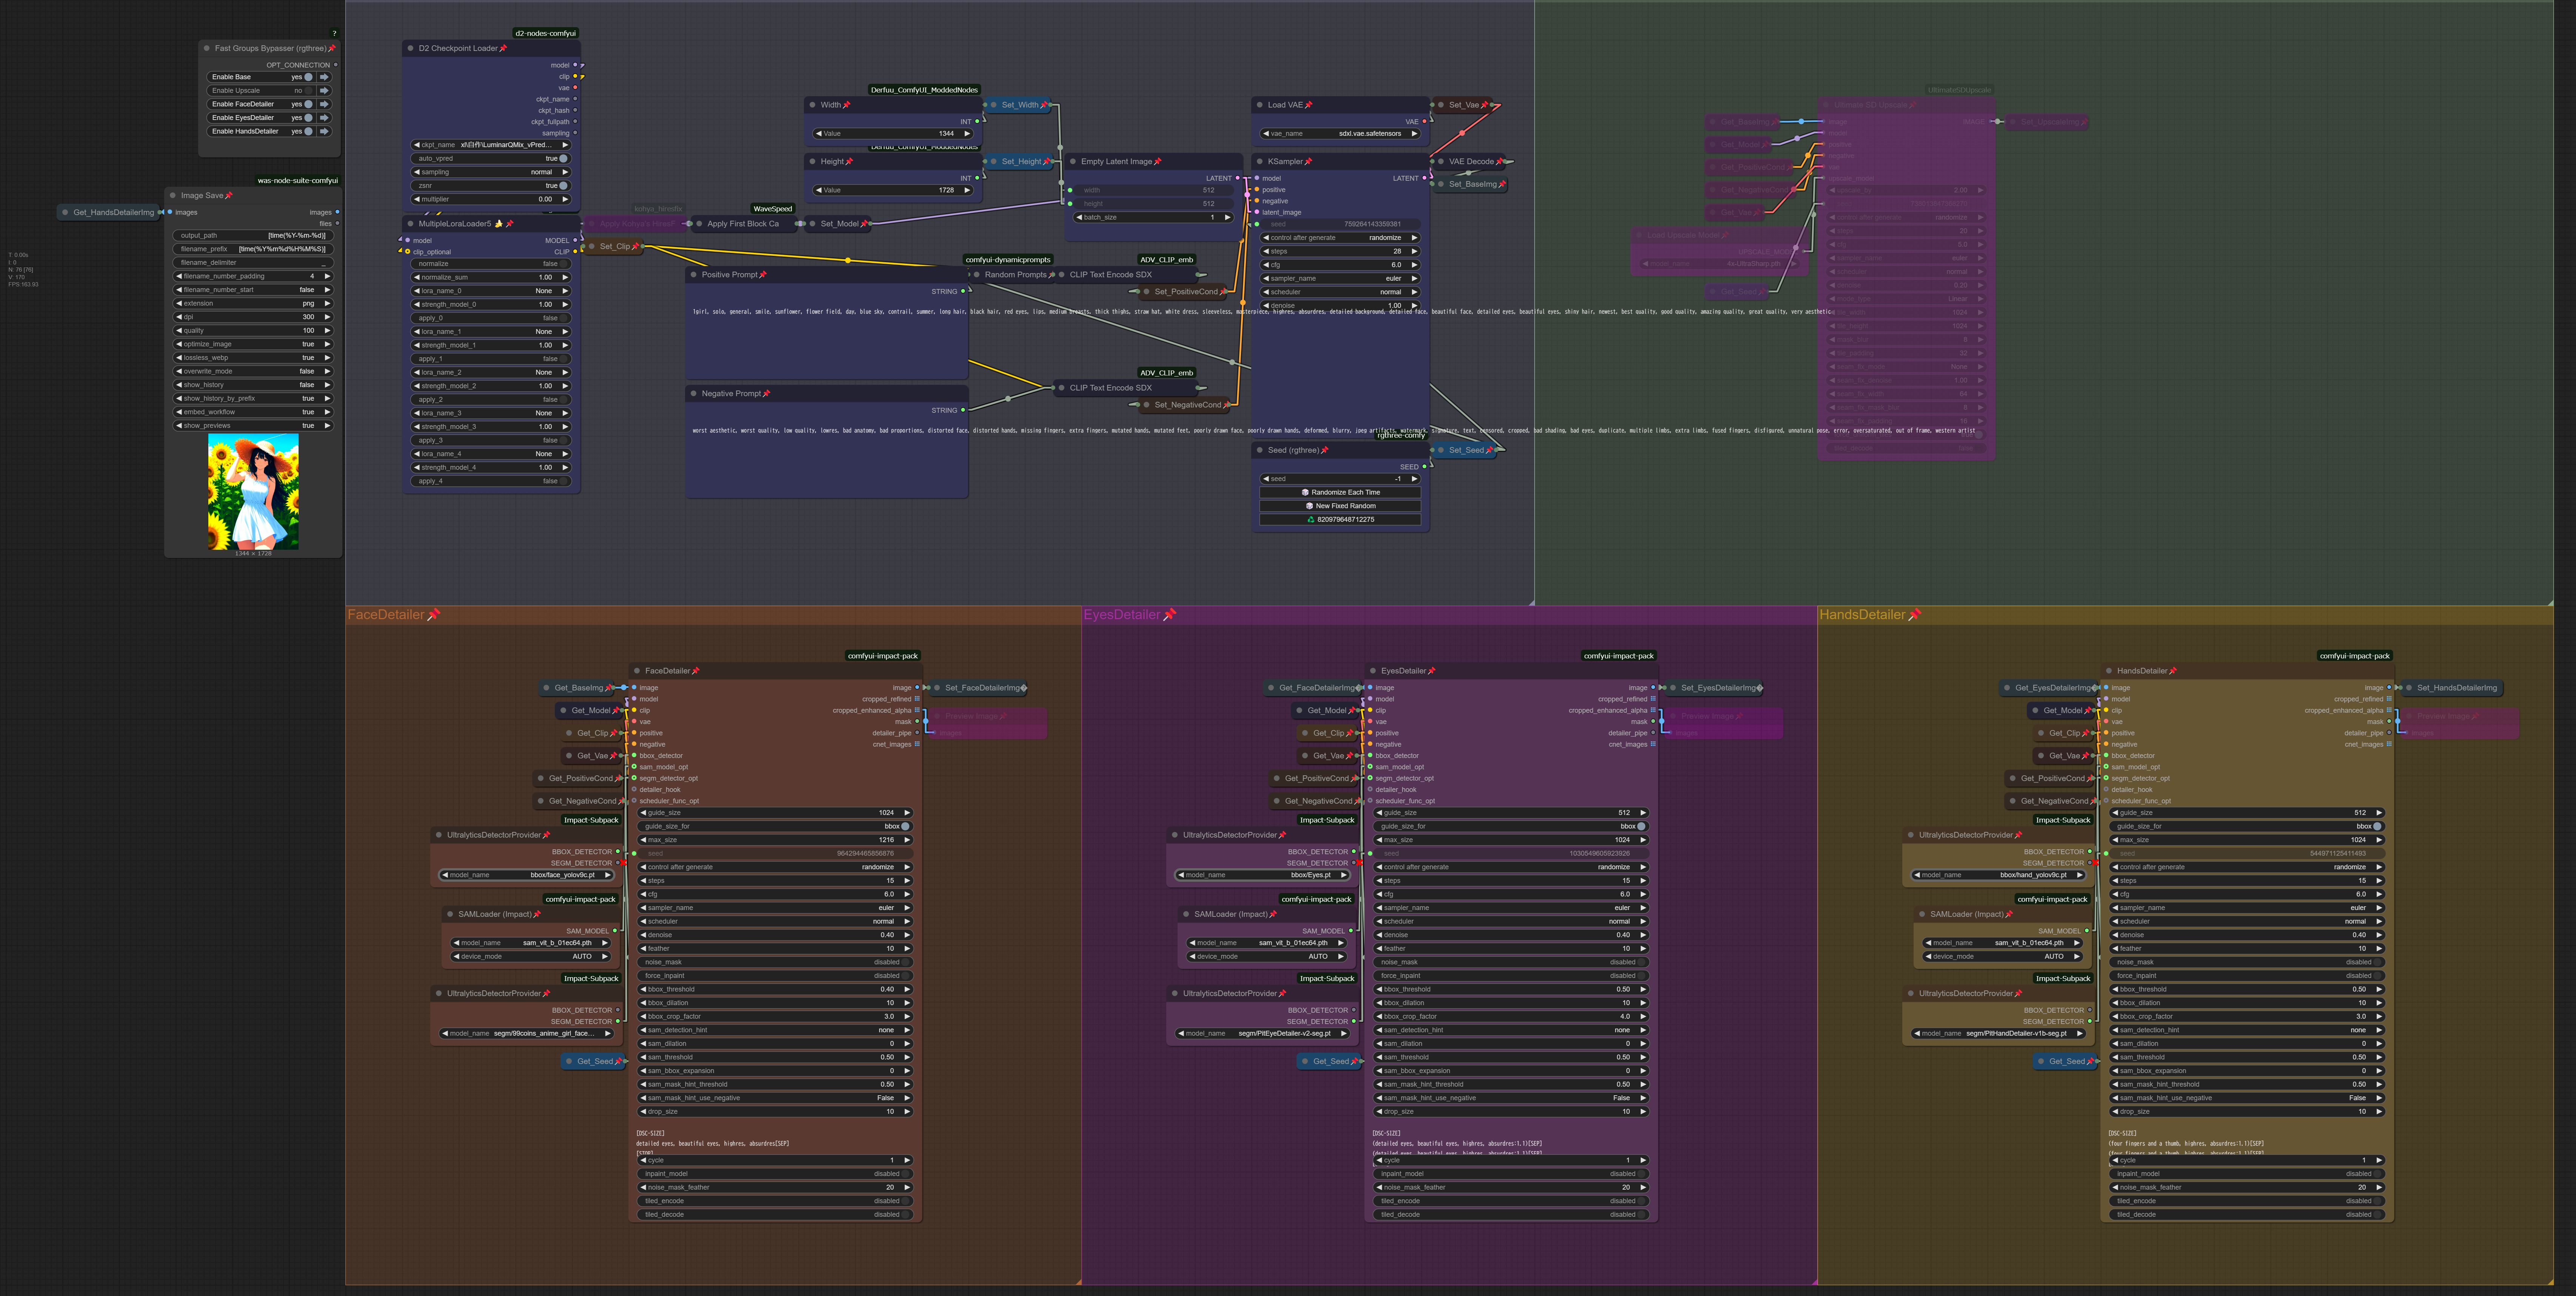Click navigate arrow for Enable Upscale group
Viewport: 2576px width, 1296px height.
[x=324, y=90]
